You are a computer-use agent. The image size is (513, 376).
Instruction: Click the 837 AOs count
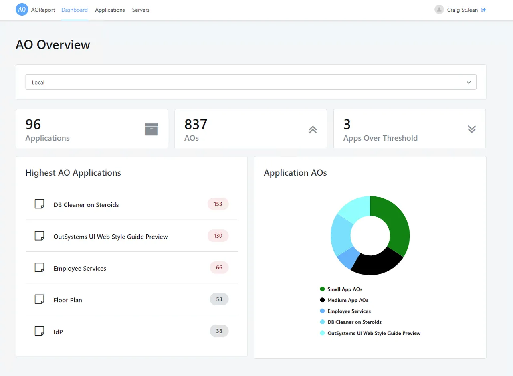(x=196, y=124)
